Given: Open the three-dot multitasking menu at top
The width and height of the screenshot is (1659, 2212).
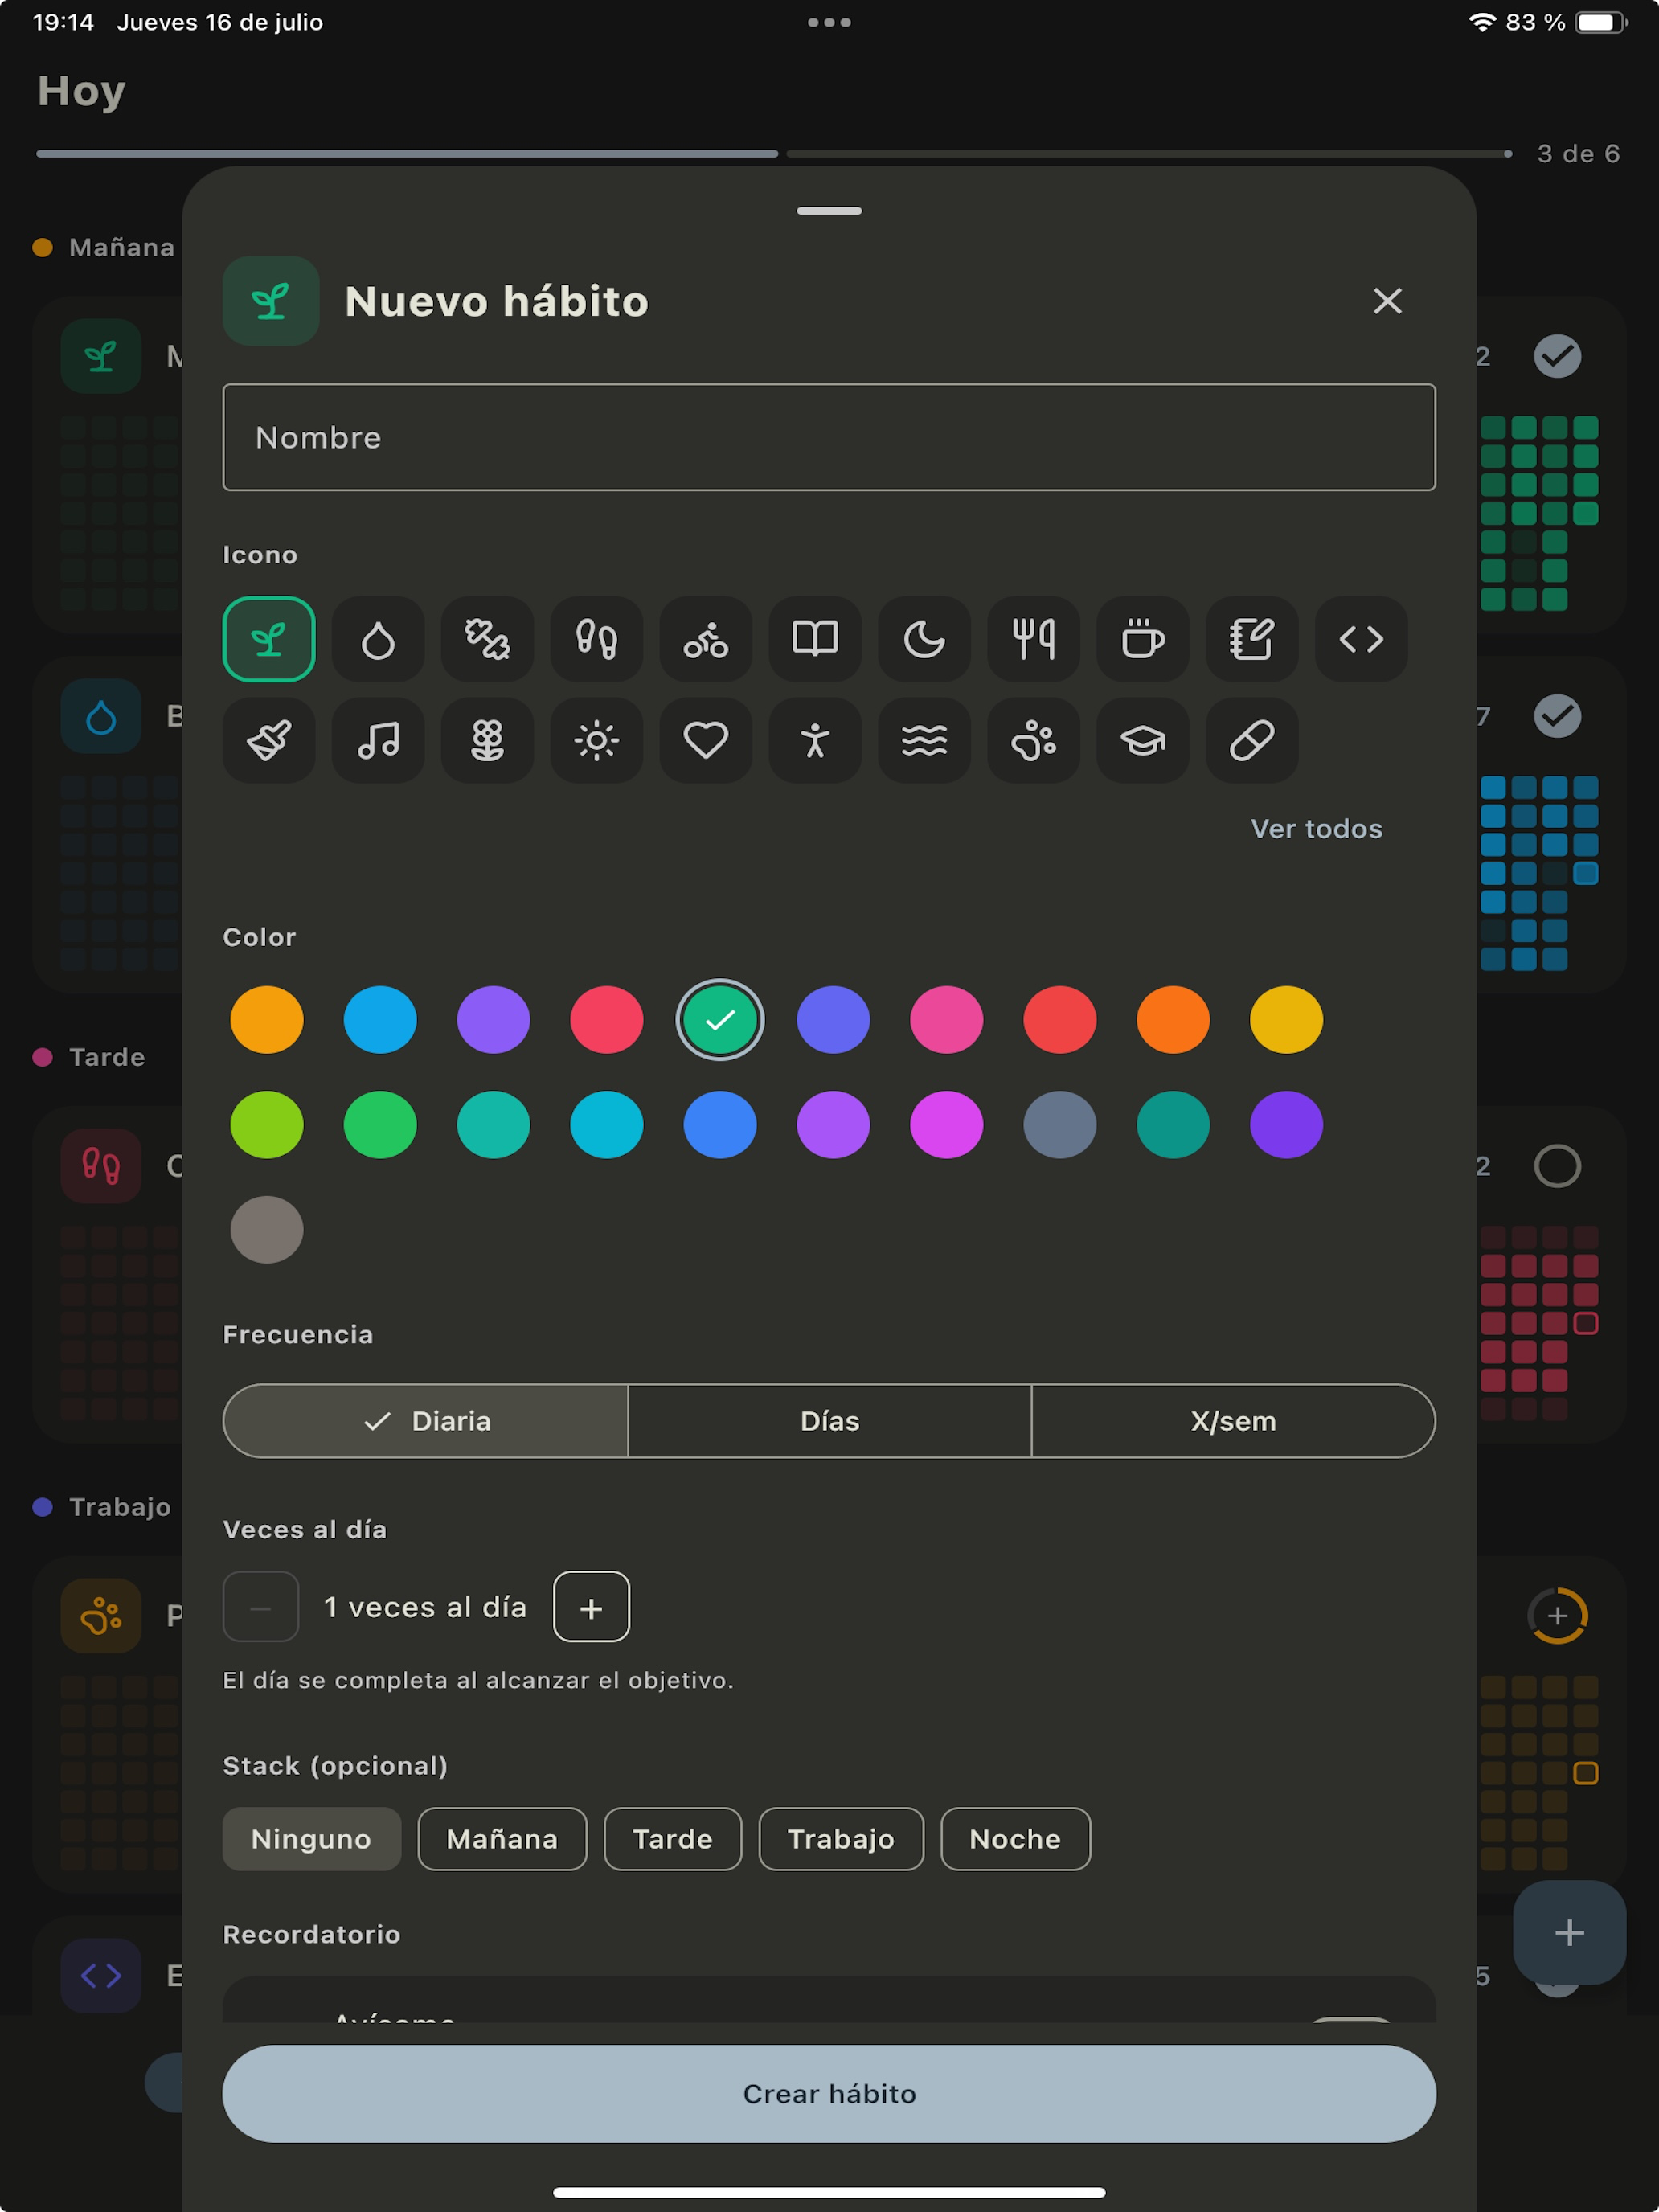Looking at the screenshot, I should (x=829, y=22).
